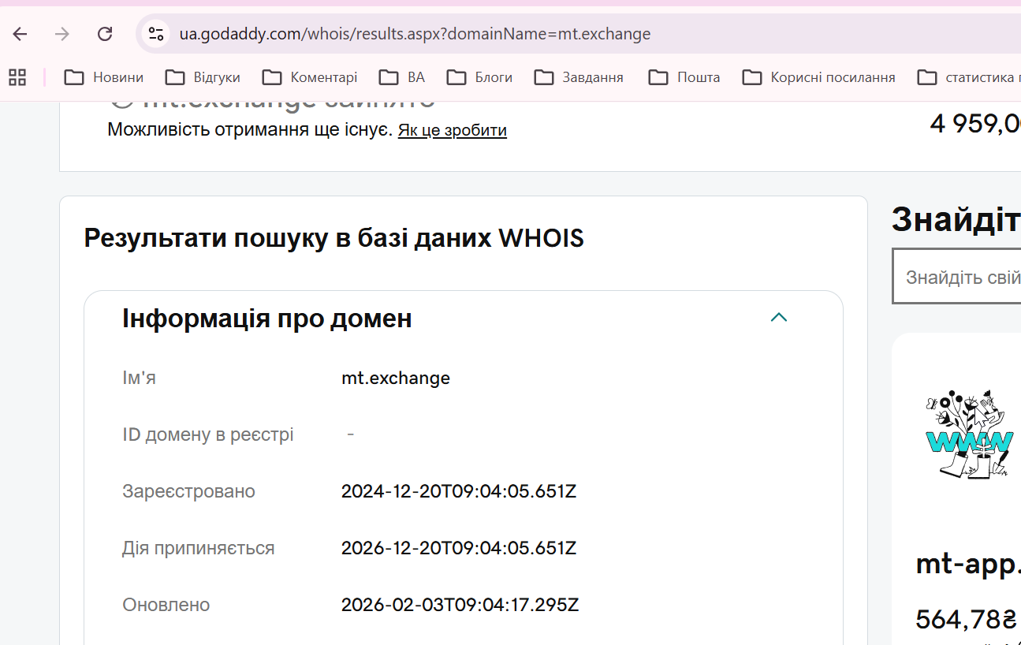1021x645 pixels.
Task: Click the WWW plants illustration thumbnail
Action: click(969, 434)
